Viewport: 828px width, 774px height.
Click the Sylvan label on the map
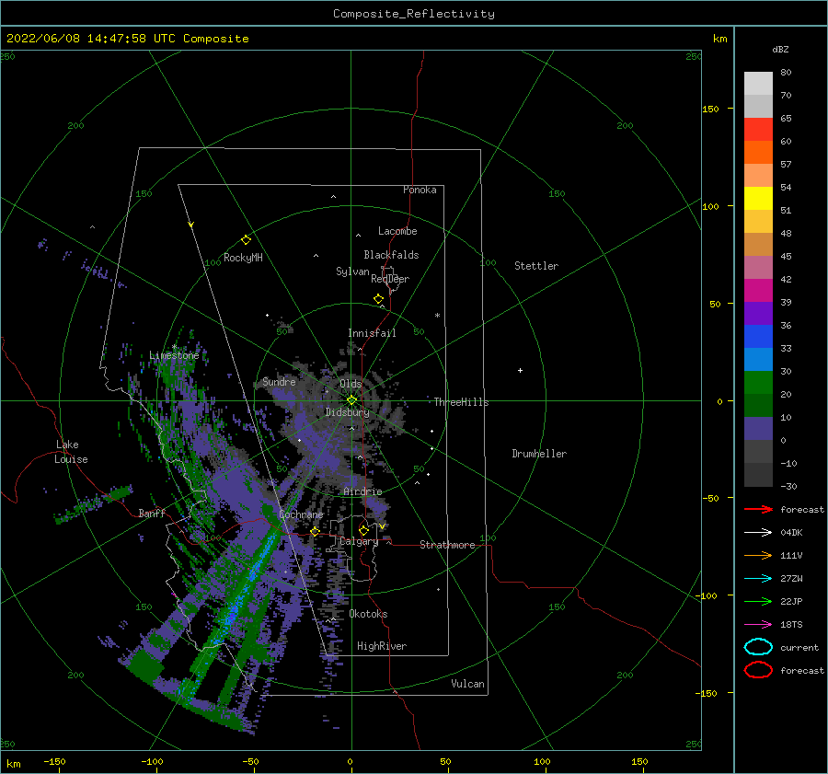click(x=352, y=271)
